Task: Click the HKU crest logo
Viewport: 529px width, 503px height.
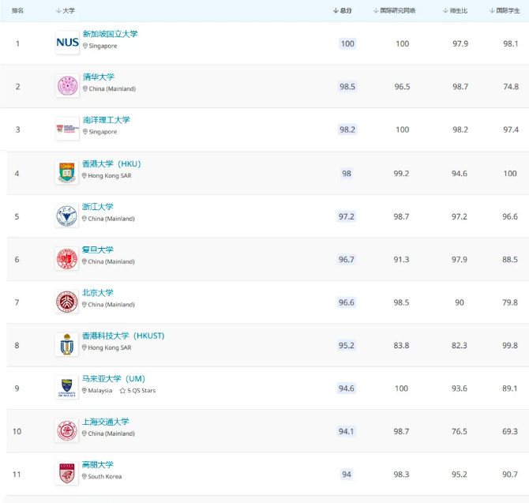Action: coord(67,172)
